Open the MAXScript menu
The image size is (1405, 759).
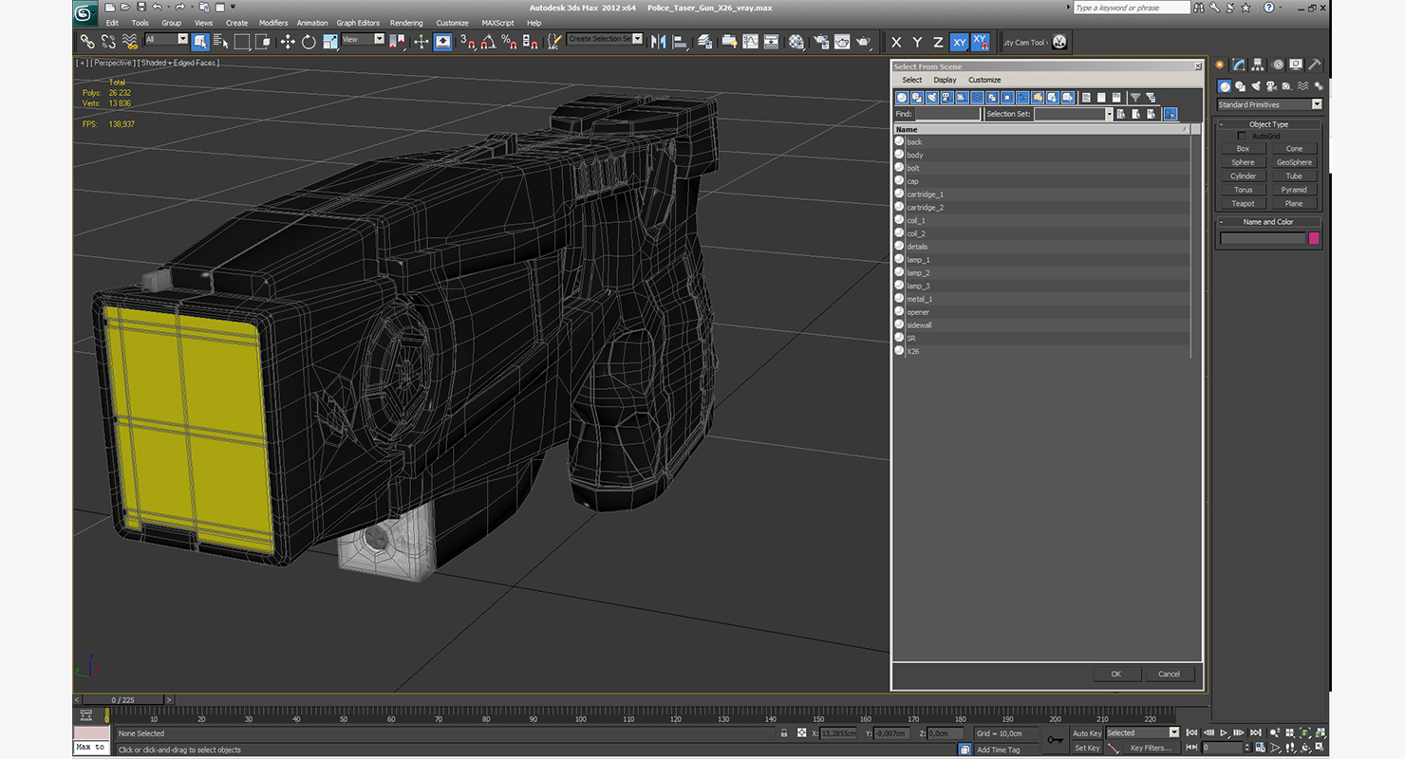[497, 23]
